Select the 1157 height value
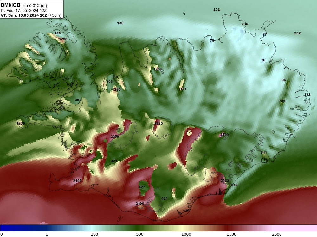 coord(183,89)
